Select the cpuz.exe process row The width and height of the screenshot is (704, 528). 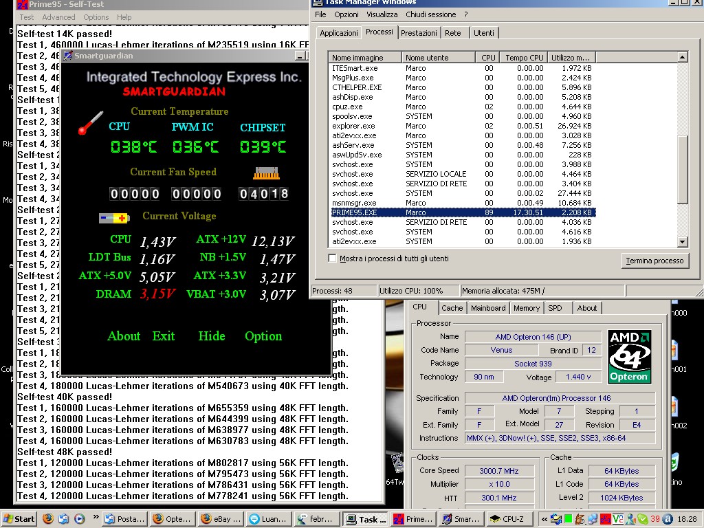463,107
